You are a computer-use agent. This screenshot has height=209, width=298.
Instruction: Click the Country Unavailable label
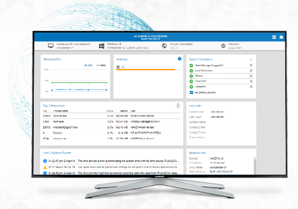point(182,44)
